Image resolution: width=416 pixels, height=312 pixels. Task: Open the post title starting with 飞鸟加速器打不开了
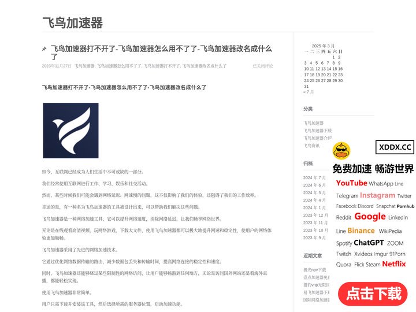pos(161,53)
